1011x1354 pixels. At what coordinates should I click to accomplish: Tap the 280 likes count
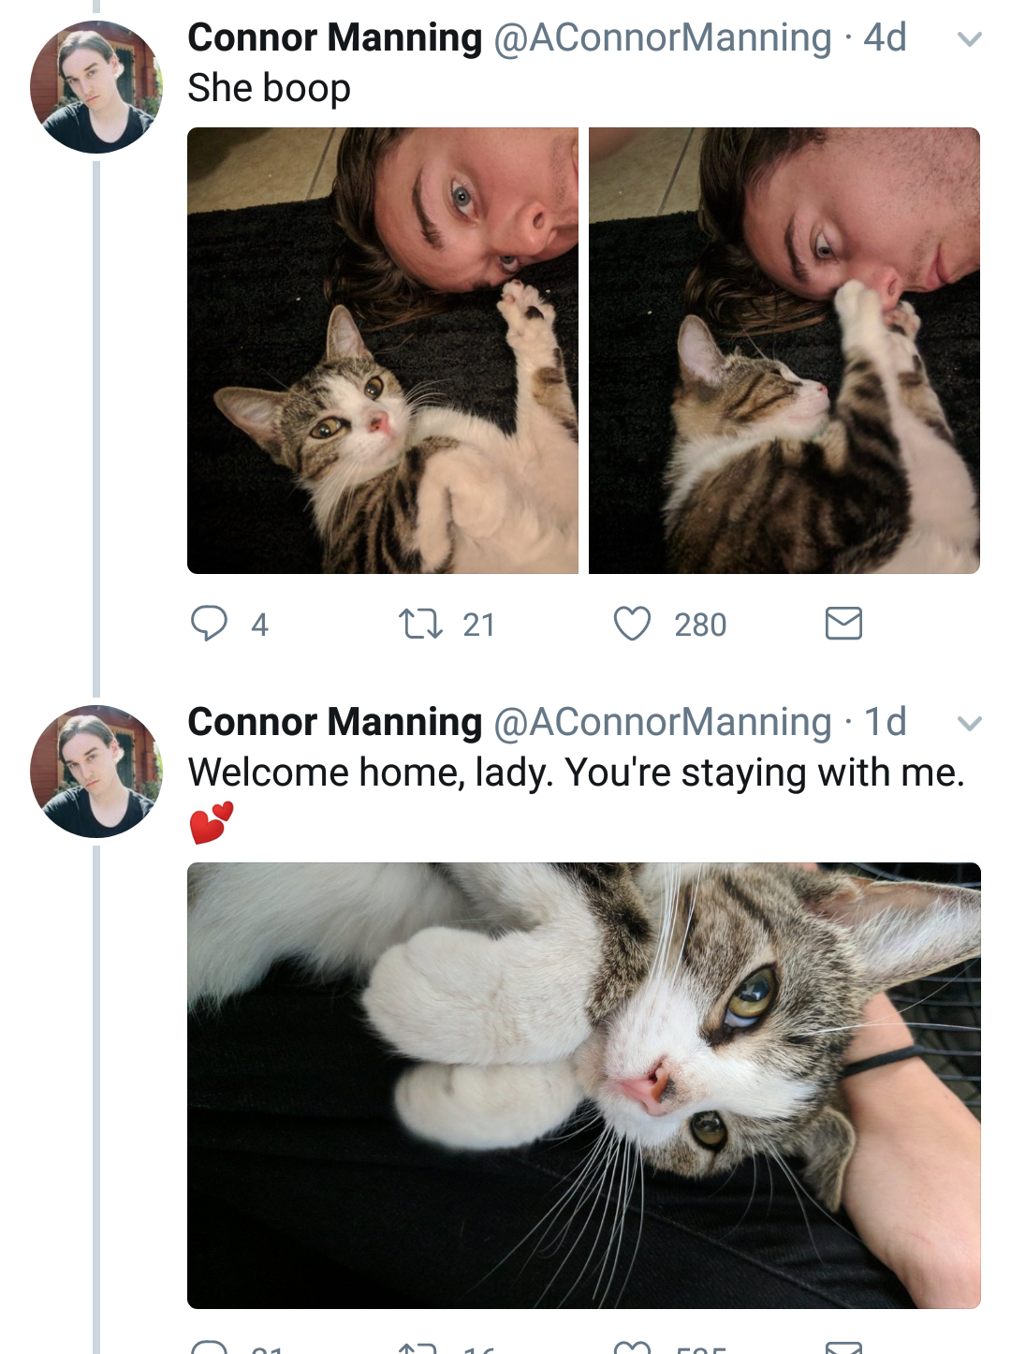click(700, 625)
